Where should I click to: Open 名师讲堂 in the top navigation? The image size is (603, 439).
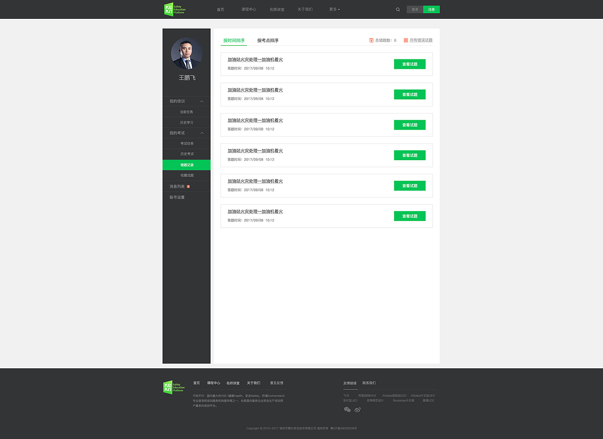[277, 9]
